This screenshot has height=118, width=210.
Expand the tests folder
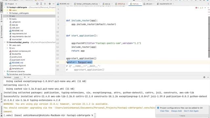[x=7, y=19]
